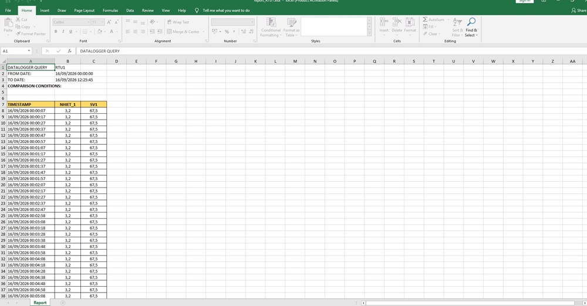
Task: Apply Percent Style
Action: [227, 32]
